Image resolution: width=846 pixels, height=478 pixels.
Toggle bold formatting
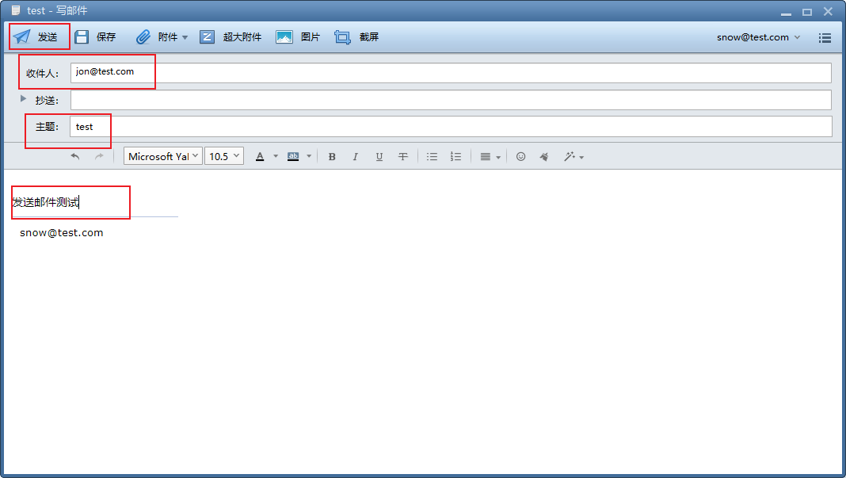(332, 157)
